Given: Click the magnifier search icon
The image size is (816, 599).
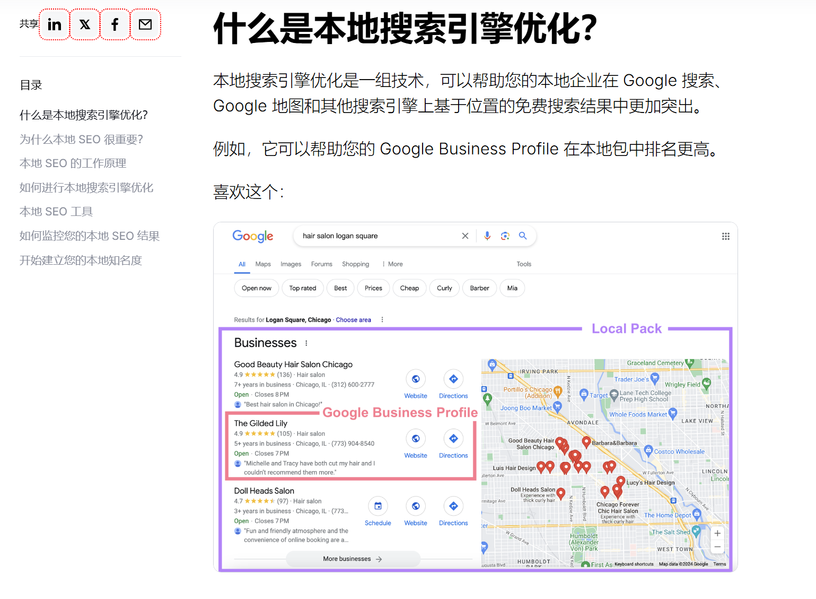Looking at the screenshot, I should [523, 236].
